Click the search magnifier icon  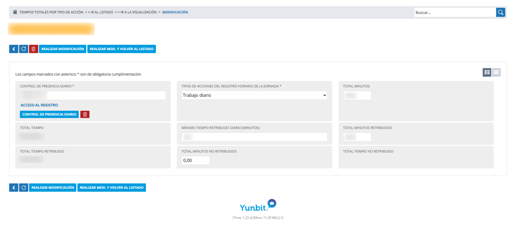[501, 13]
